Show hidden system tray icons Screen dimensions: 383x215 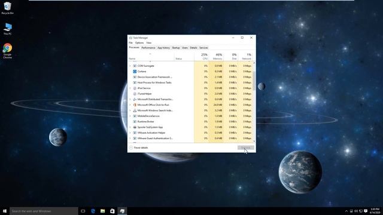click(x=346, y=211)
